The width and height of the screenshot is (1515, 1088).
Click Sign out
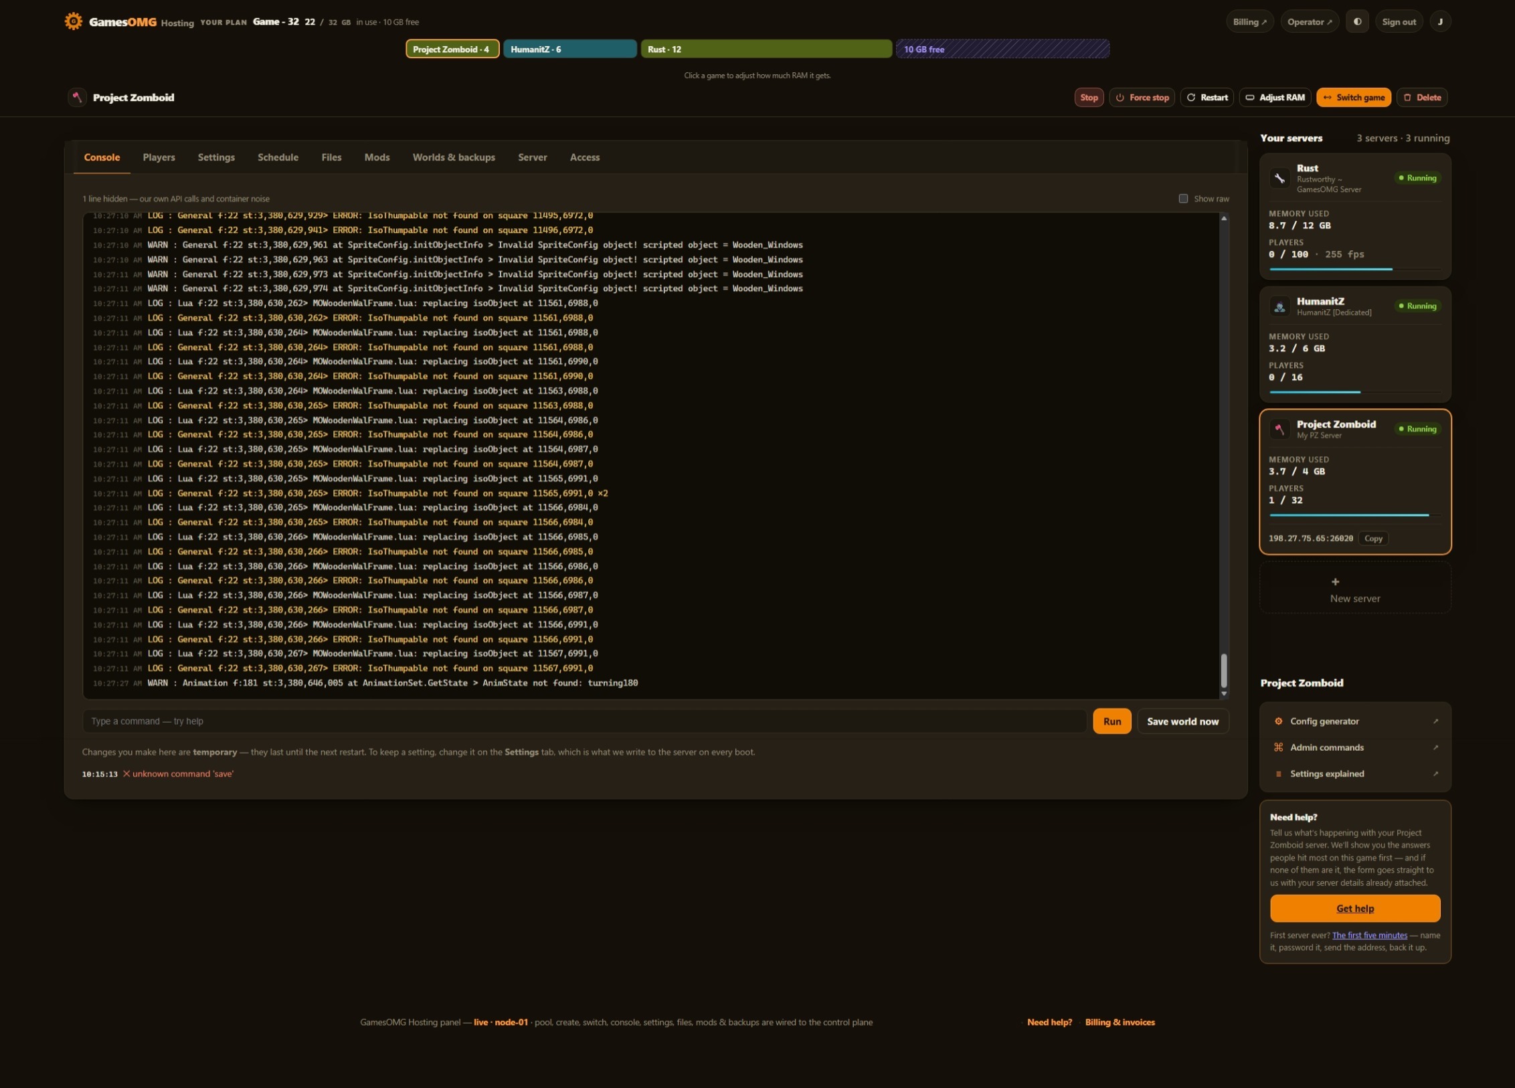[x=1399, y=21]
